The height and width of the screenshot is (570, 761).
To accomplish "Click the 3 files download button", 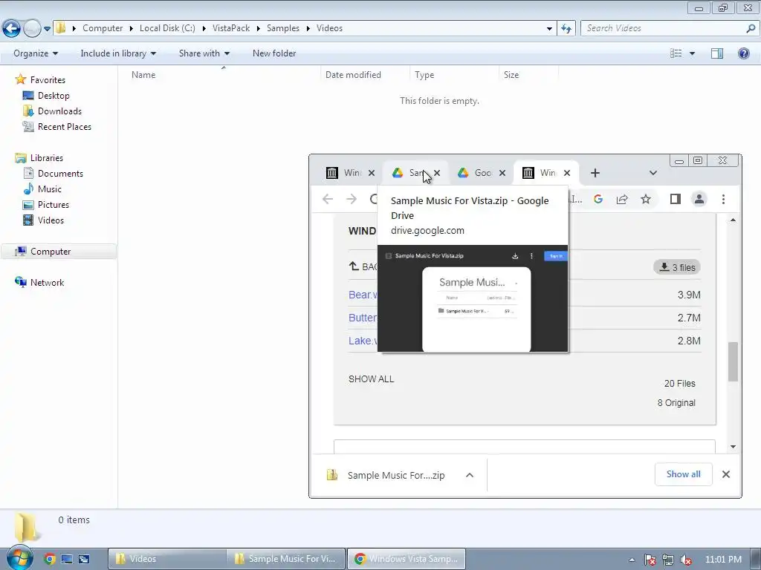I will [x=676, y=267].
